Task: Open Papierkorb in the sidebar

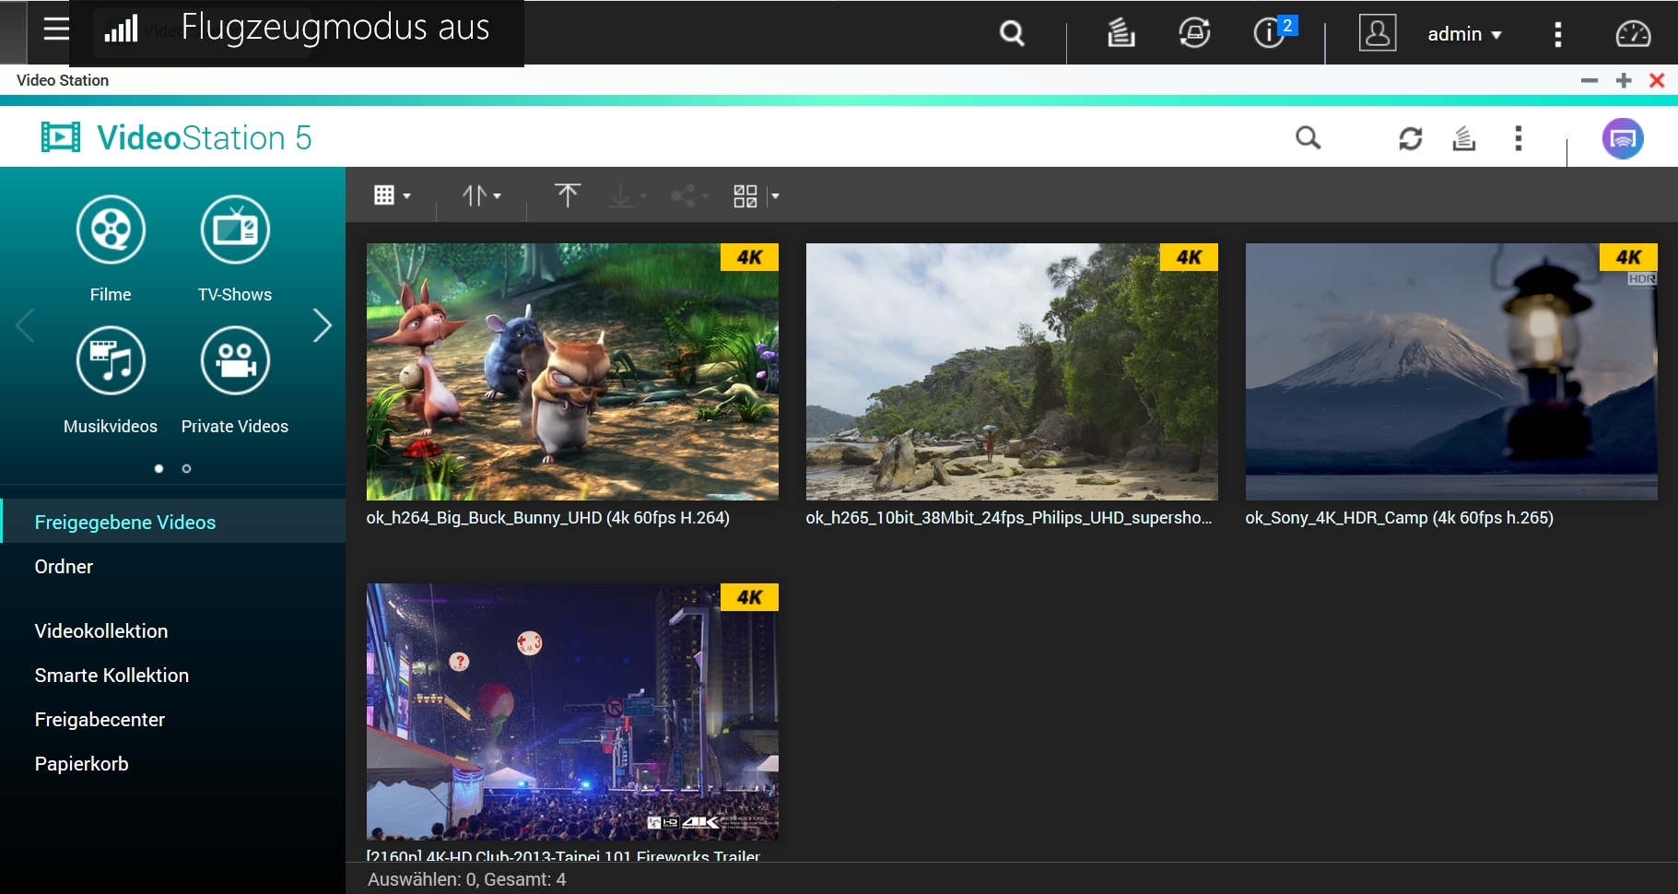Action: tap(81, 764)
